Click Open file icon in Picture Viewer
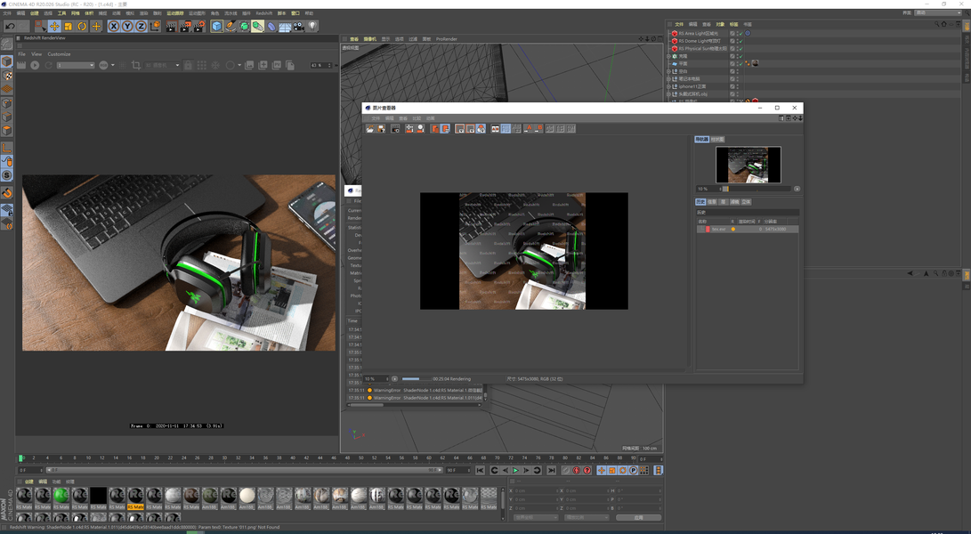971x534 pixels. [x=370, y=128]
